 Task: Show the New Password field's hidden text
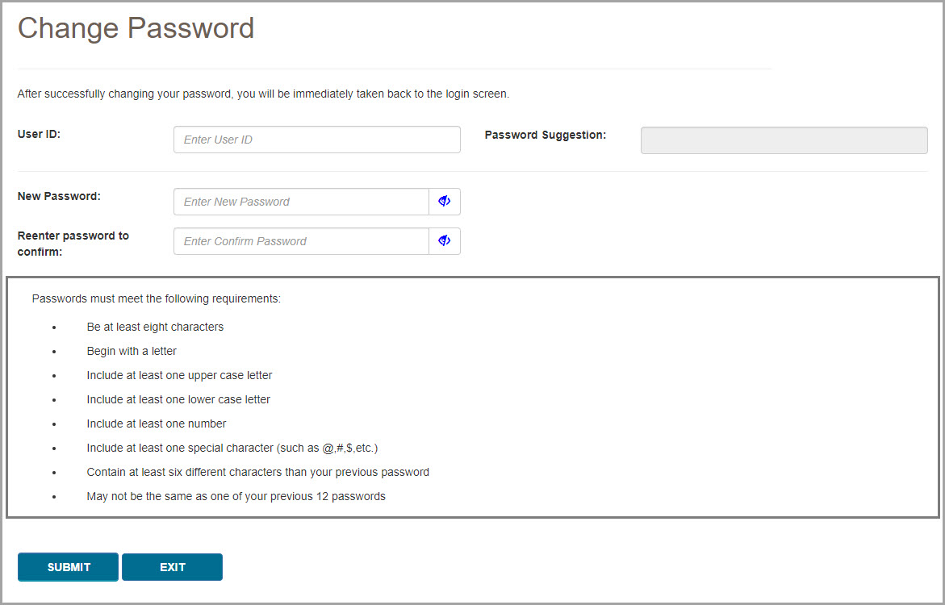pos(444,202)
